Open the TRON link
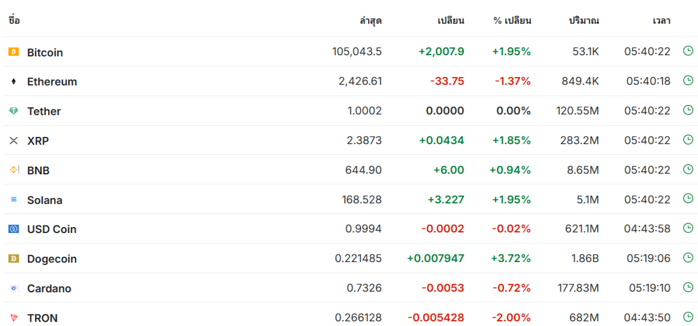This screenshot has width=698, height=326. [42, 318]
